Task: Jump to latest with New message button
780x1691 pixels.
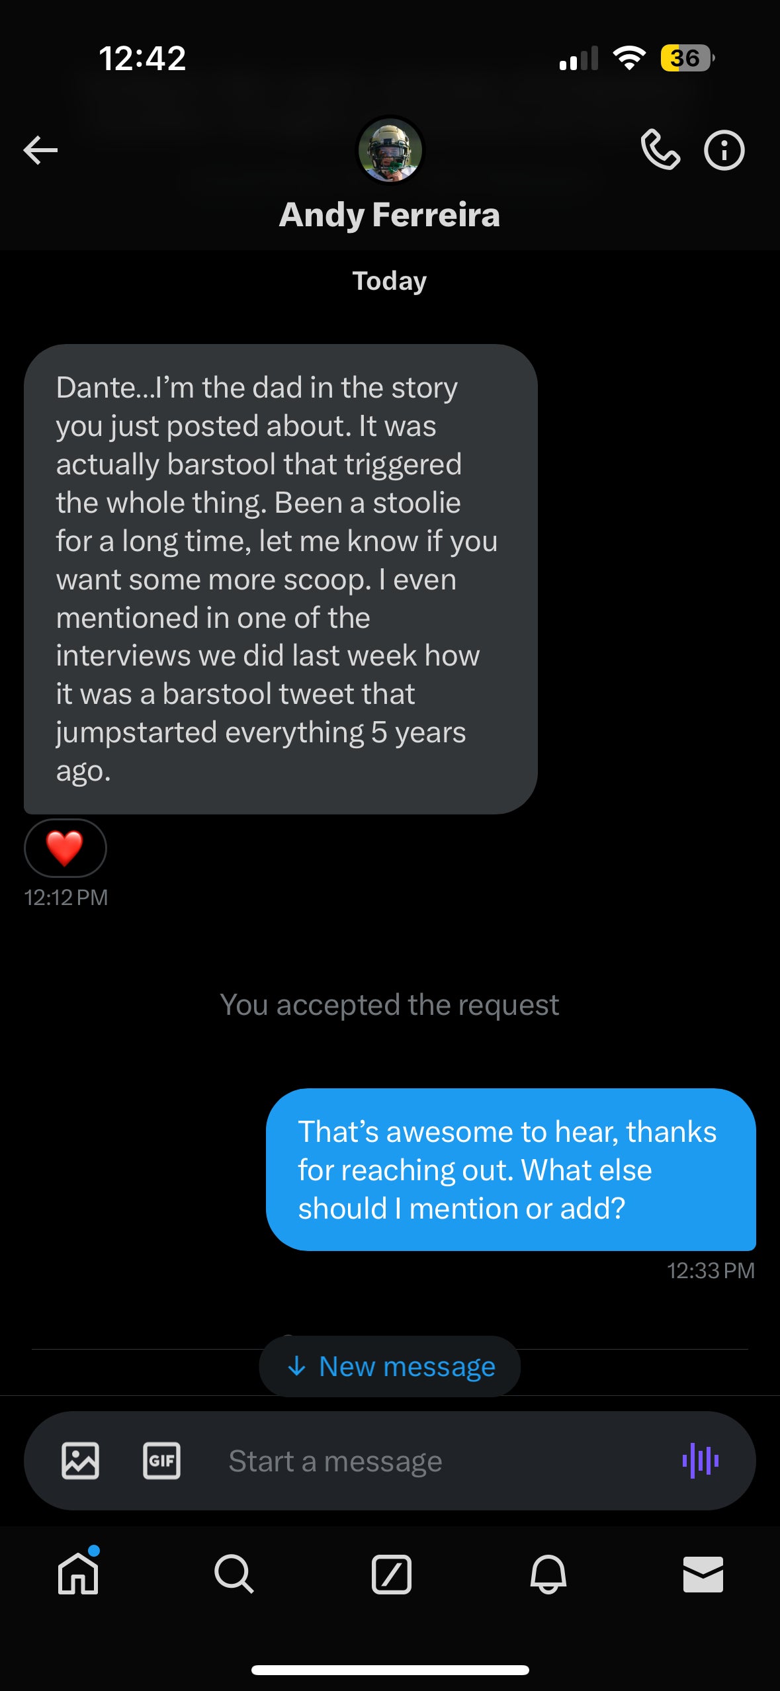Action: (390, 1366)
